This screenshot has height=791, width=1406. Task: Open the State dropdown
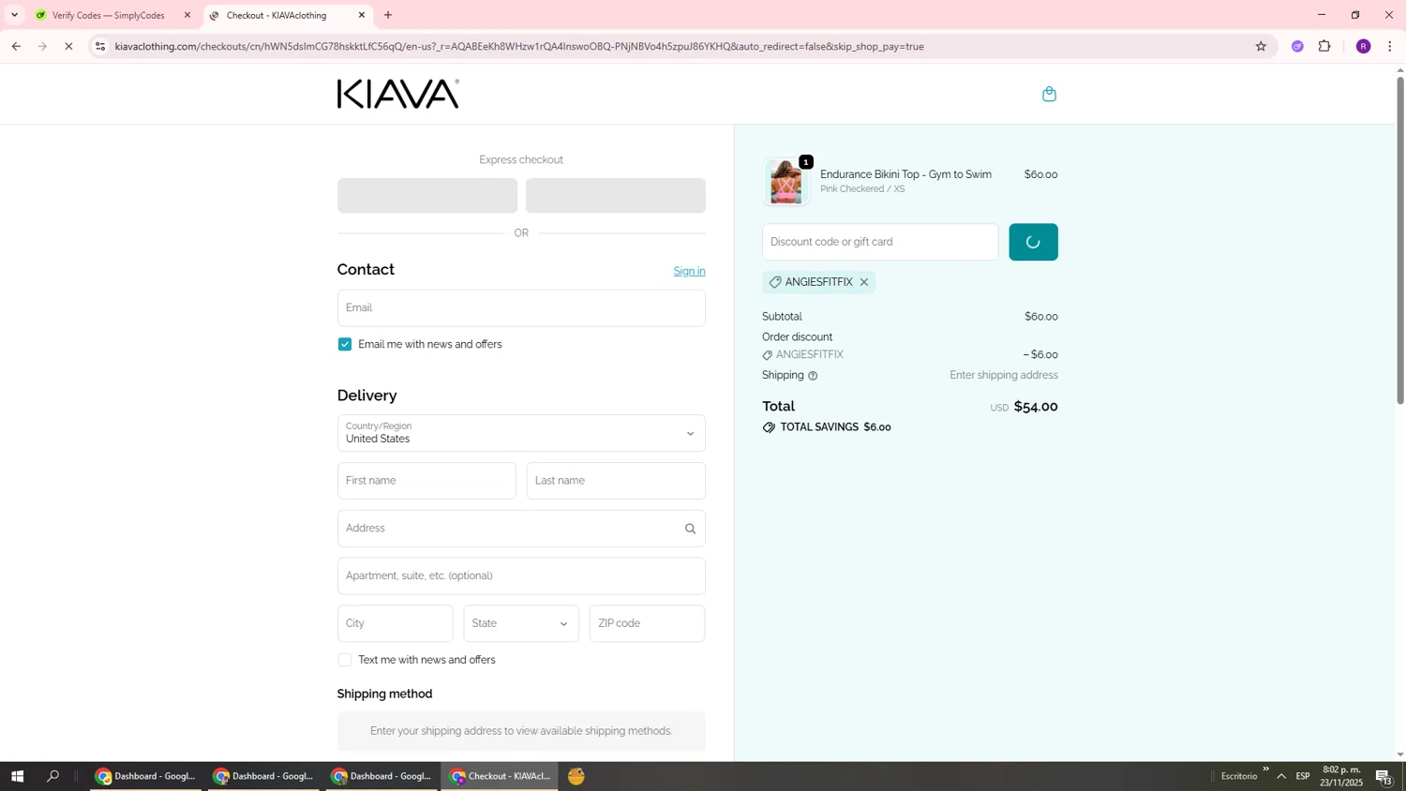[x=521, y=624]
